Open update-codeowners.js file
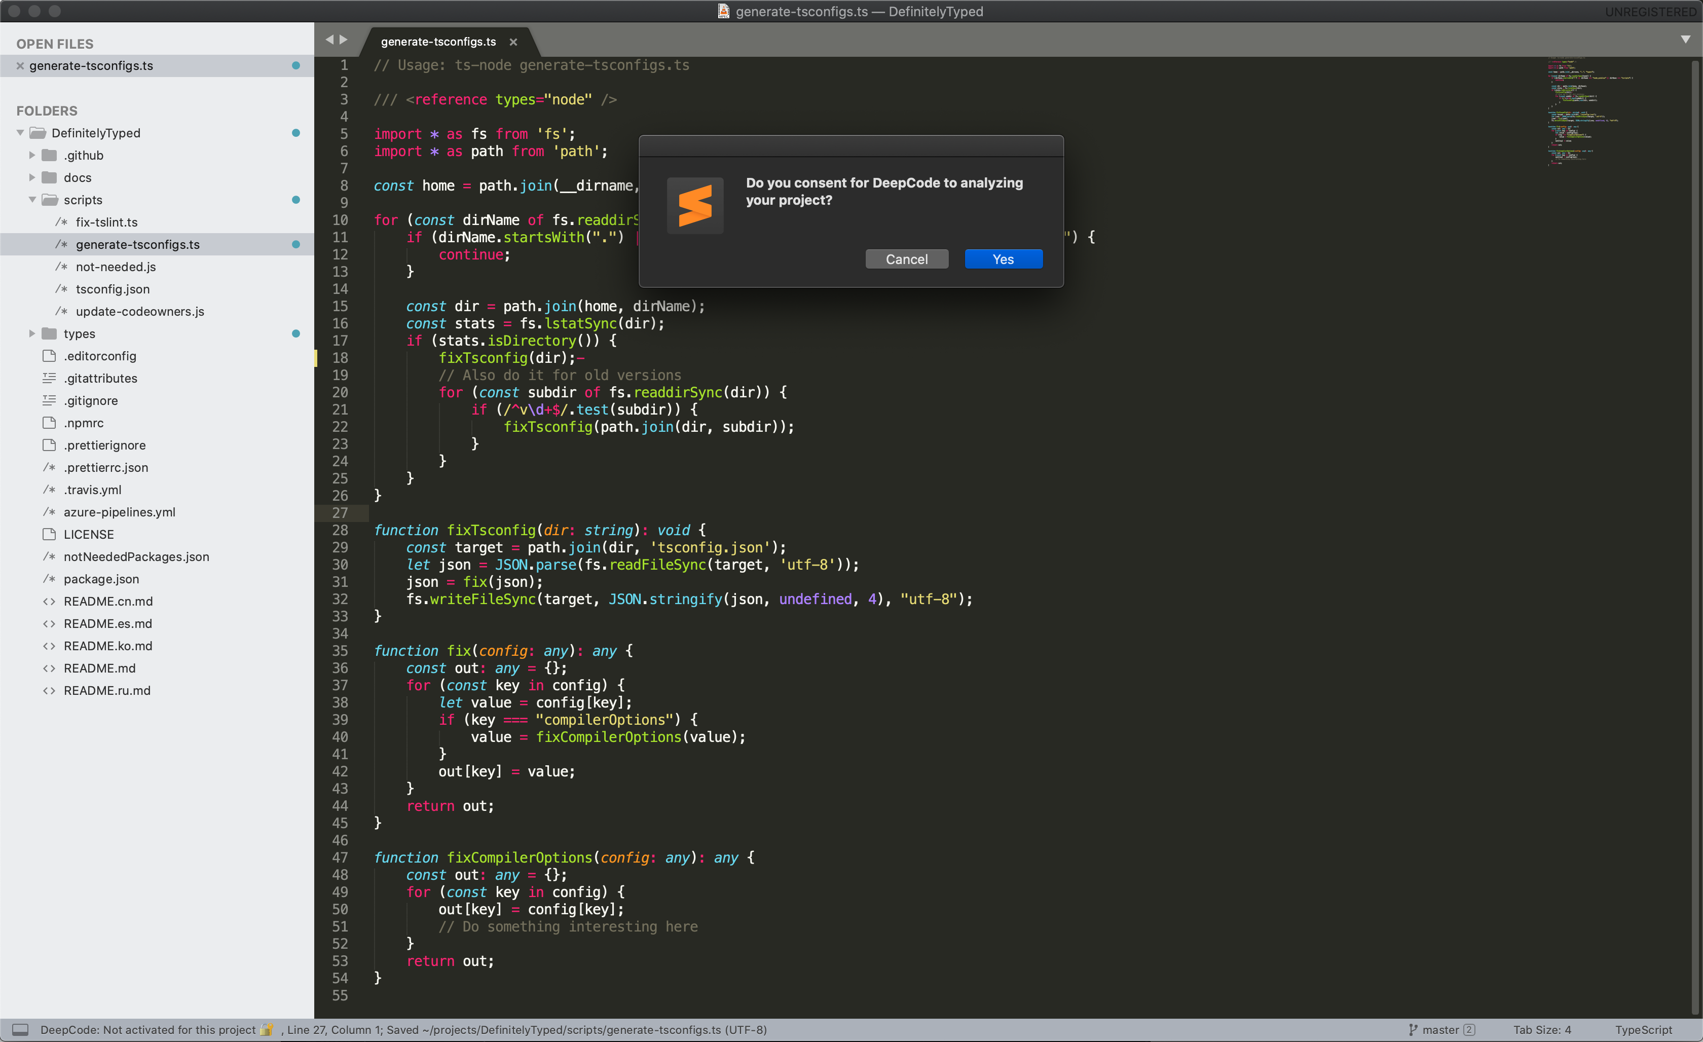The image size is (1703, 1042). click(x=139, y=312)
